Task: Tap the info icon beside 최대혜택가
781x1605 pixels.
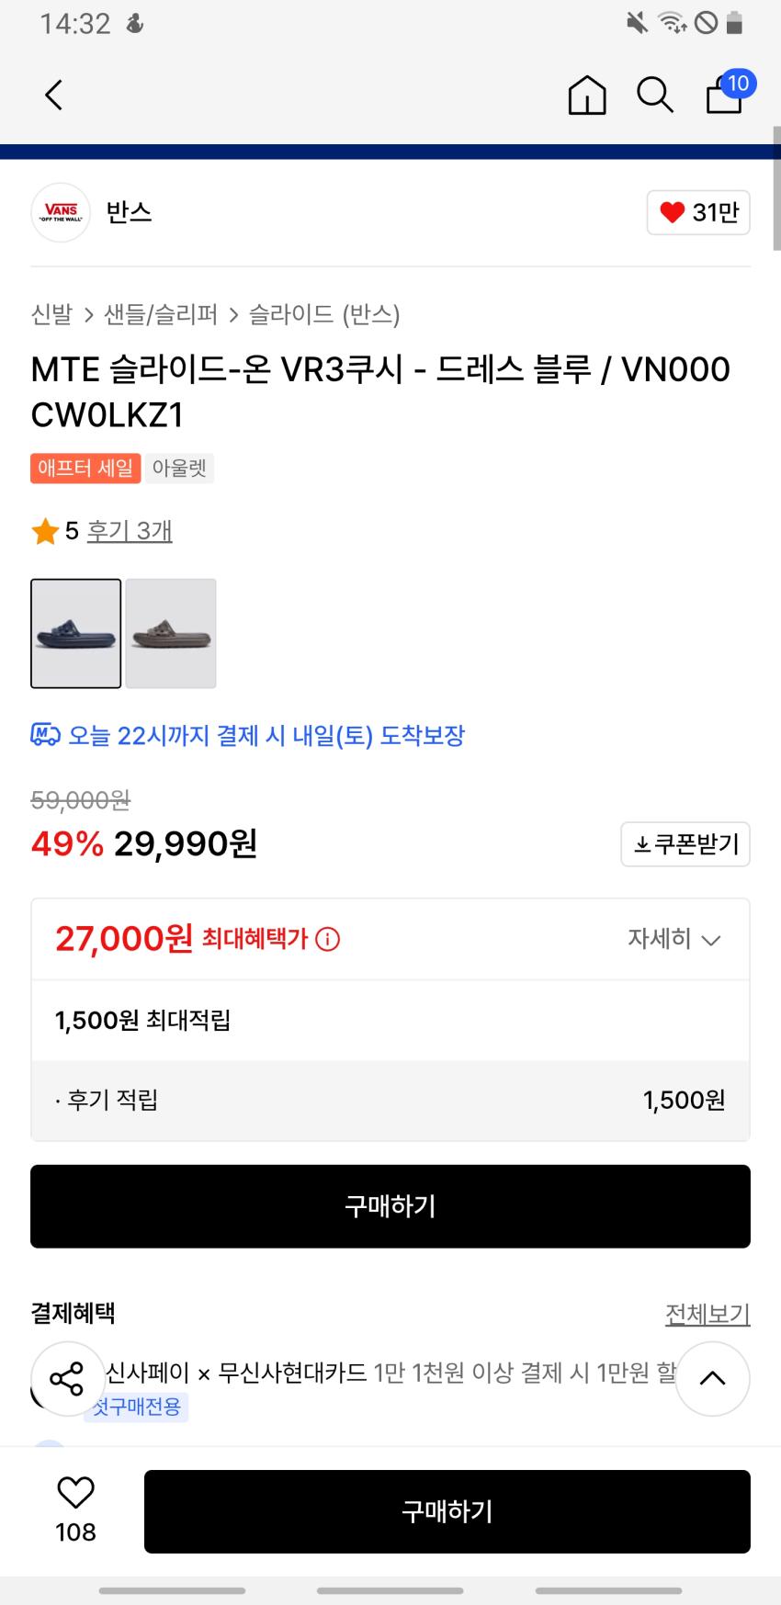Action: (327, 939)
